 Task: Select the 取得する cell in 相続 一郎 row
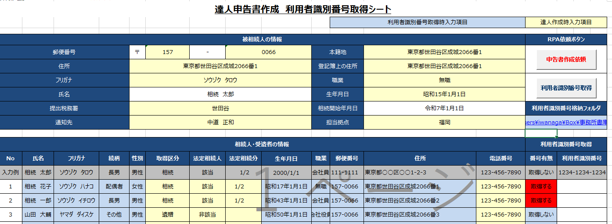[x=541, y=201]
